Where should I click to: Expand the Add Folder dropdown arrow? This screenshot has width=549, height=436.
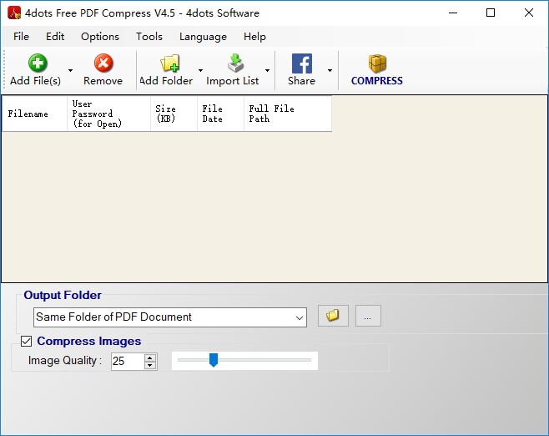[200, 70]
